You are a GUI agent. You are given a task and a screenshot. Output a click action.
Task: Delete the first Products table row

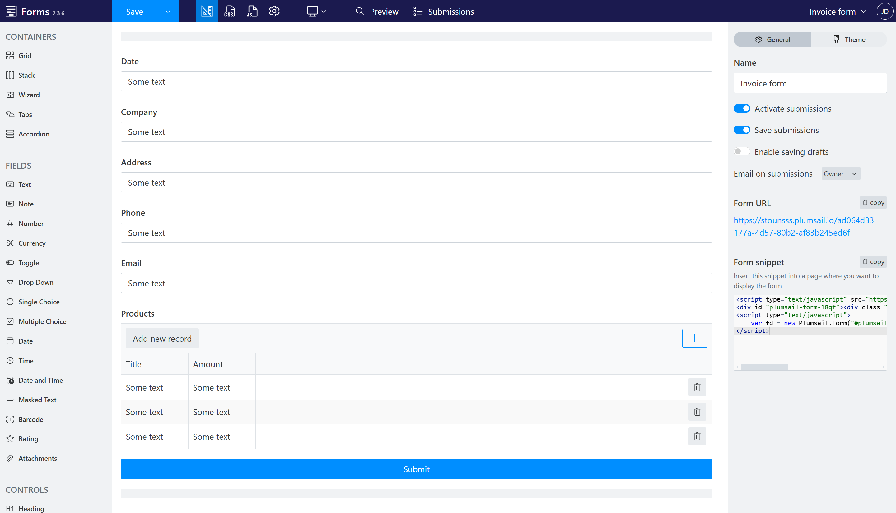pyautogui.click(x=697, y=387)
